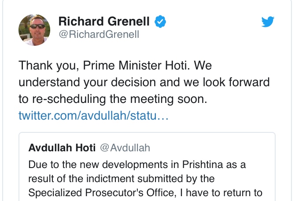Open the twitter.com/avdullah/statu… link
Screen dimensions: 295x201
(94, 116)
